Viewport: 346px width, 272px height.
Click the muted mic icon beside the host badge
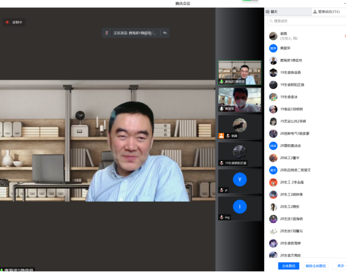click(x=228, y=135)
